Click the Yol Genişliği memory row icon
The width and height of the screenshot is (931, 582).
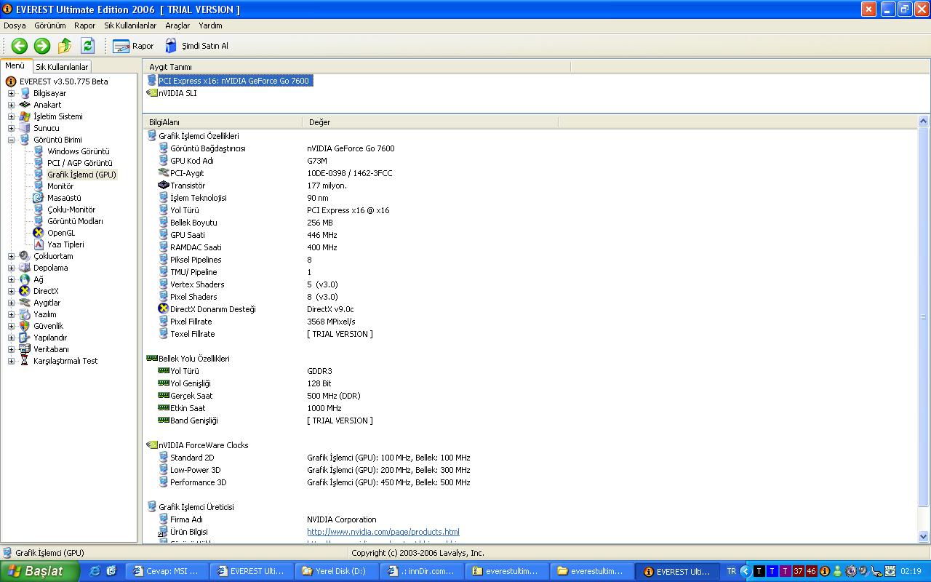coord(164,383)
